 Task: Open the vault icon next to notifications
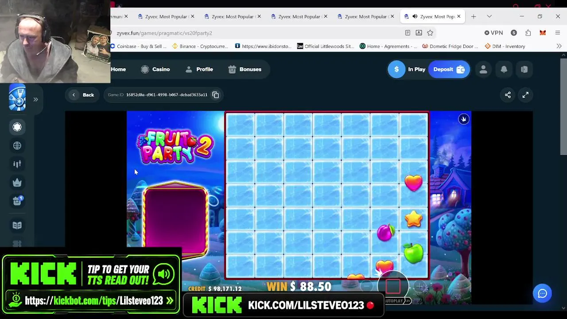click(524, 69)
